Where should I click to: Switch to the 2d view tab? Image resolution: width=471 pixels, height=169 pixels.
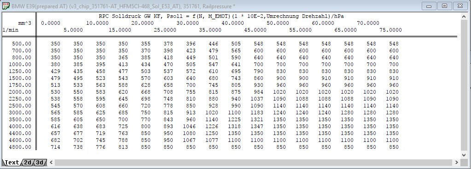tap(27, 163)
